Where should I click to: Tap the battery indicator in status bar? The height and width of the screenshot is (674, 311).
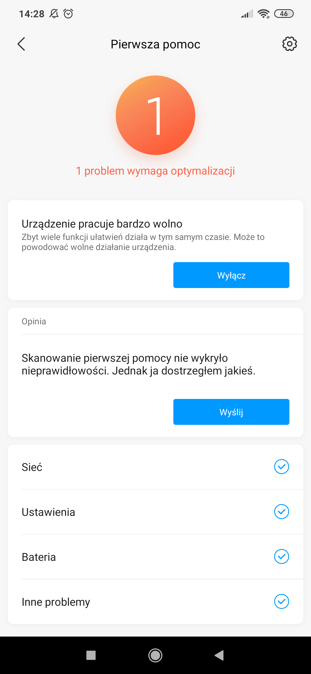[x=284, y=14]
